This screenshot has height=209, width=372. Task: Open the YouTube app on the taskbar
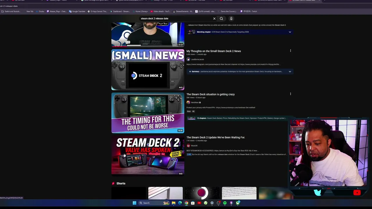[199, 203]
